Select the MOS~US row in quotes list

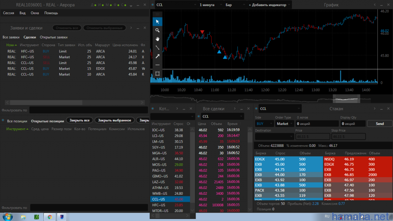170,164
